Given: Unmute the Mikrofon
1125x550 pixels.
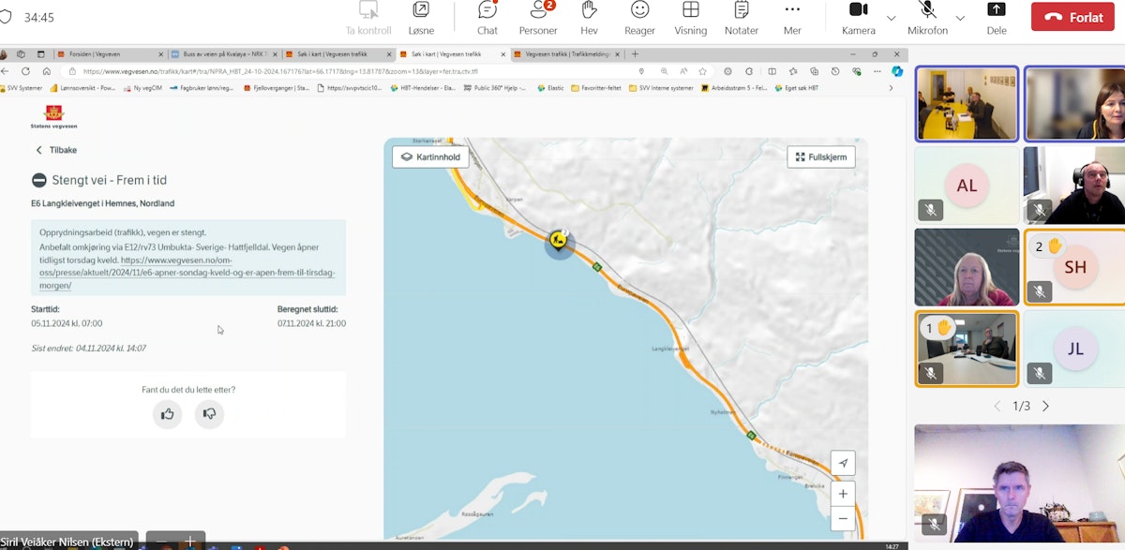Looking at the screenshot, I should coord(927,16).
